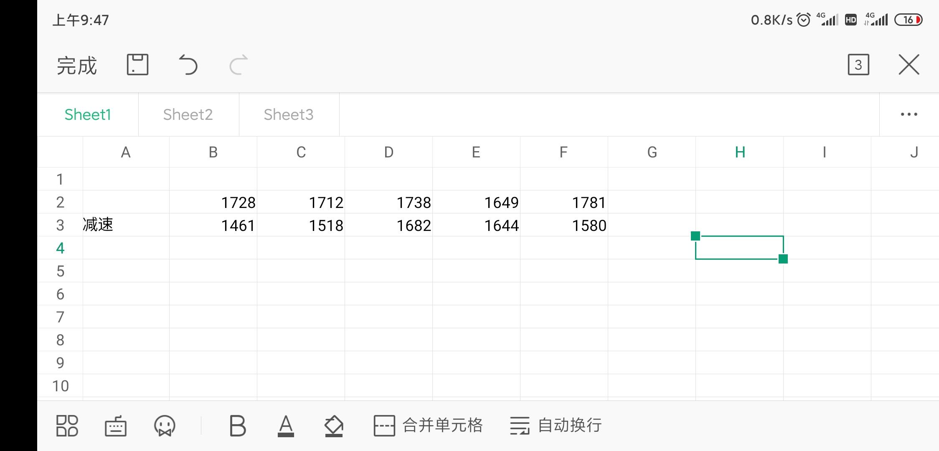The height and width of the screenshot is (451, 939).
Task: Choose the cell fill color bucket
Action: click(x=334, y=426)
